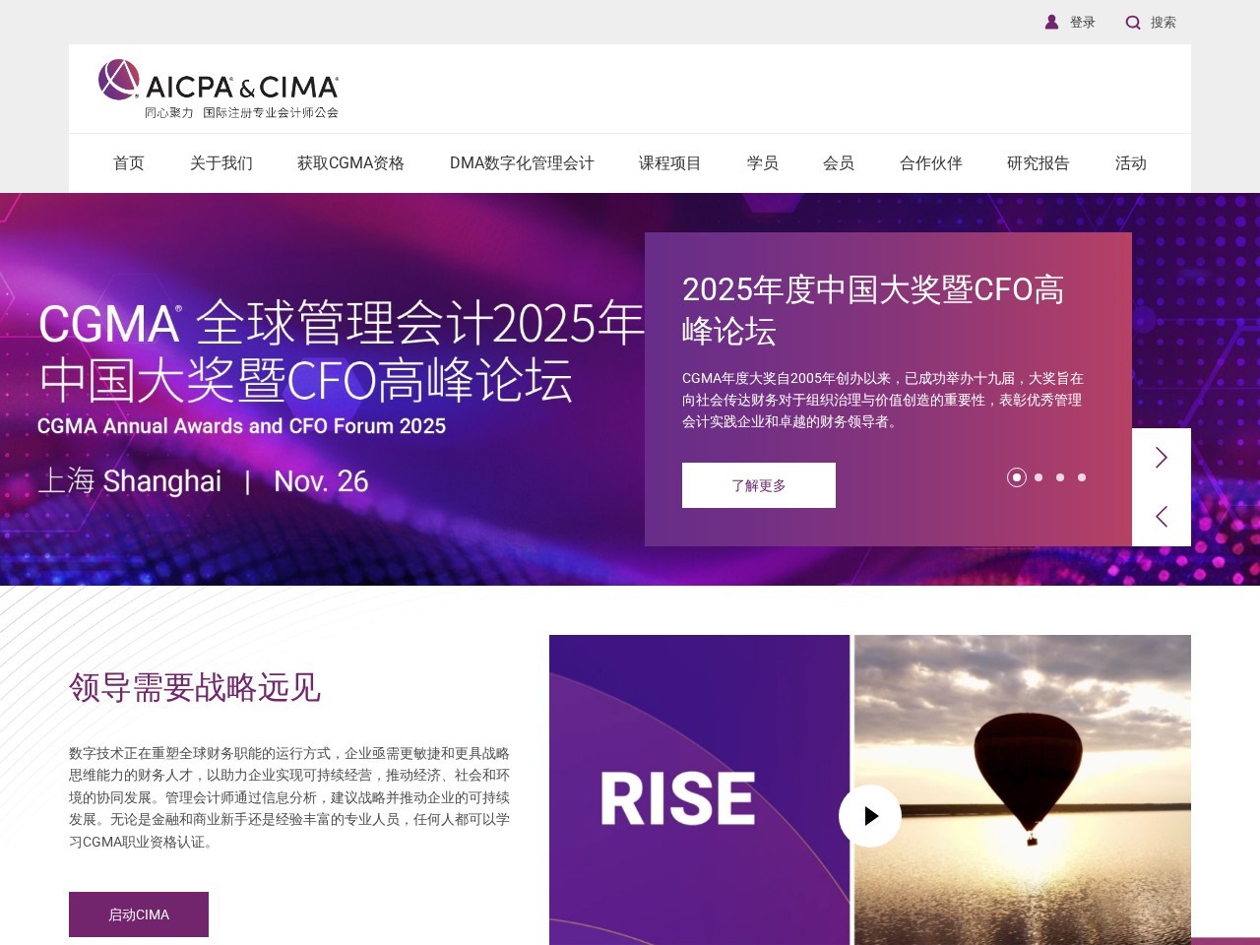Image resolution: width=1260 pixels, height=945 pixels.
Task: Click the 了解更多 button
Action: (x=759, y=485)
